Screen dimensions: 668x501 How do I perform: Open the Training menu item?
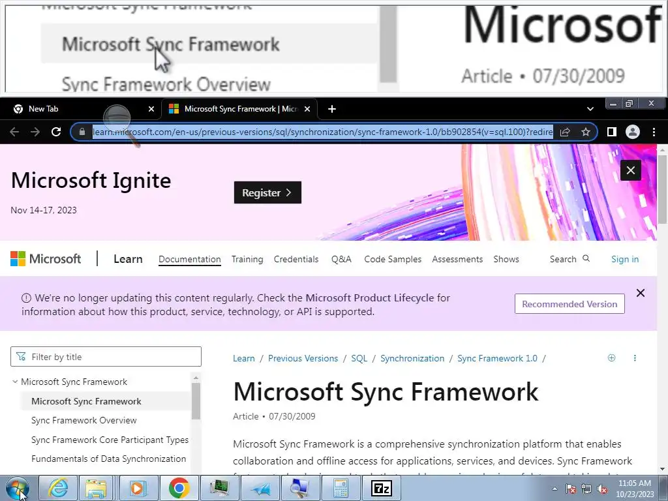point(247,259)
